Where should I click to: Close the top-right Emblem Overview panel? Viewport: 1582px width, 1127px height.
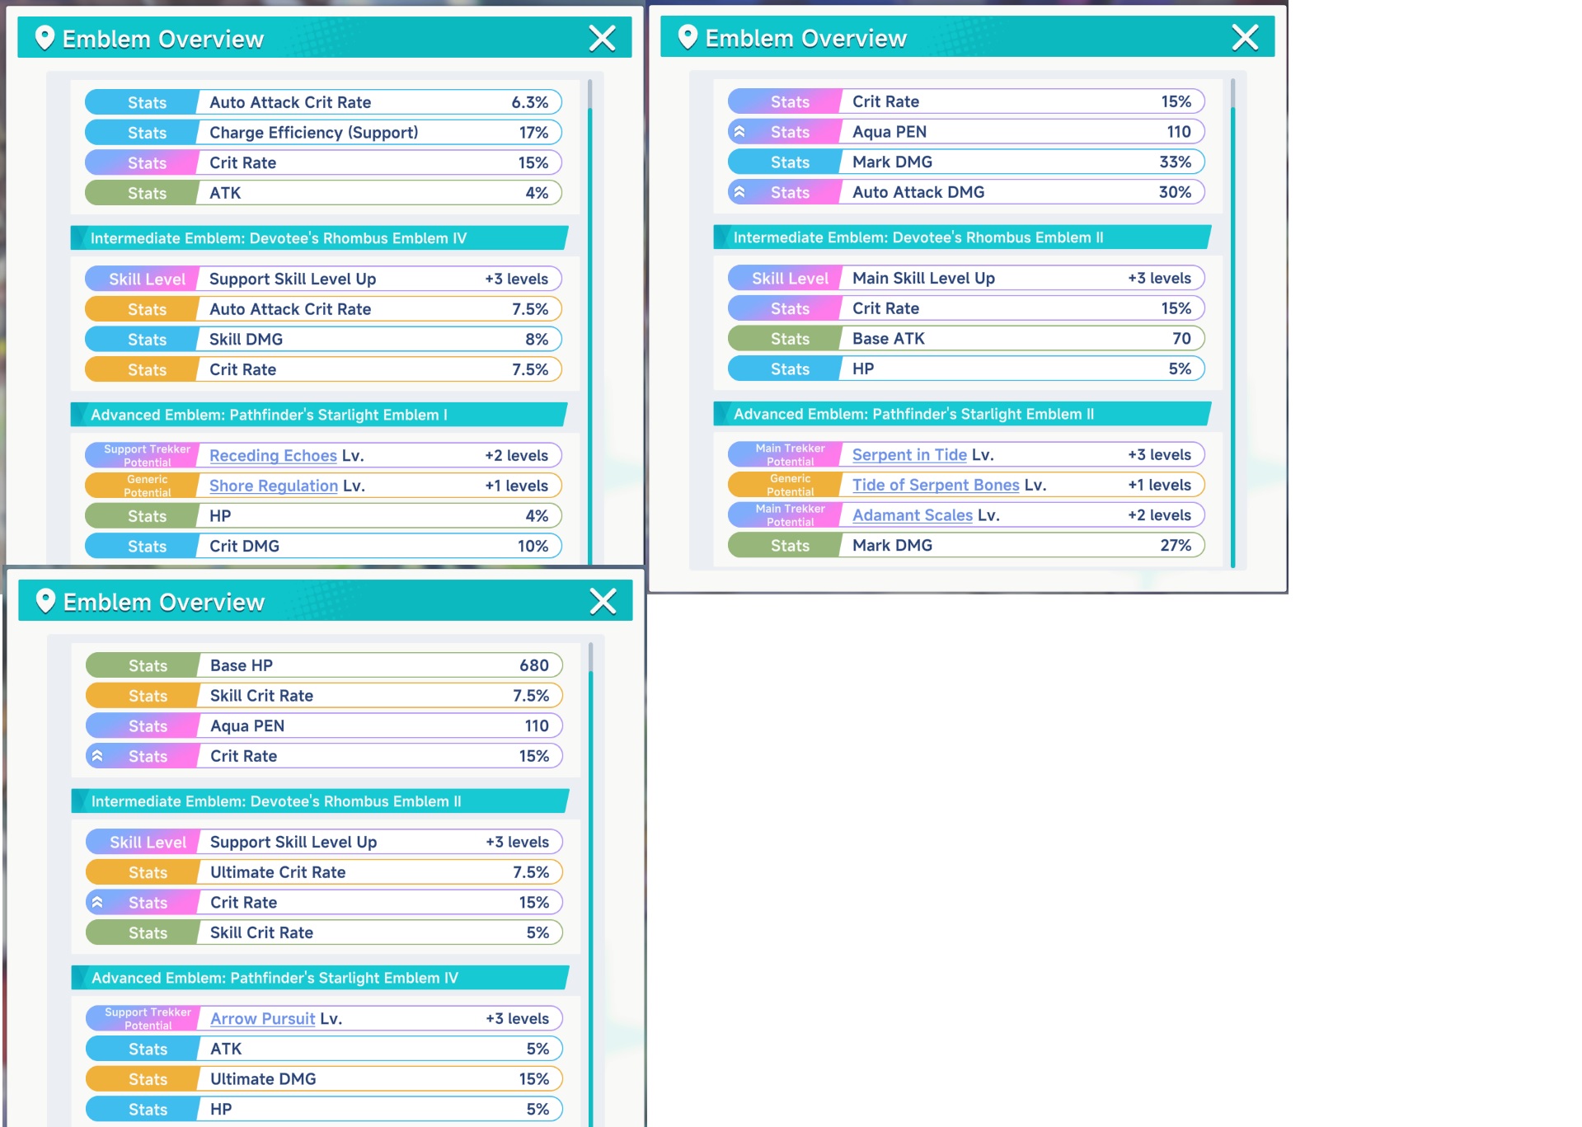click(1245, 37)
